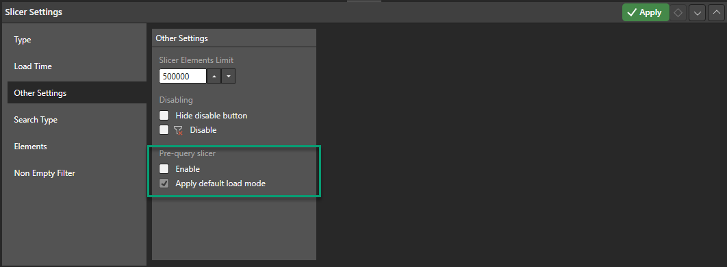Toggle the Apply default load mode checkbox

[164, 183]
